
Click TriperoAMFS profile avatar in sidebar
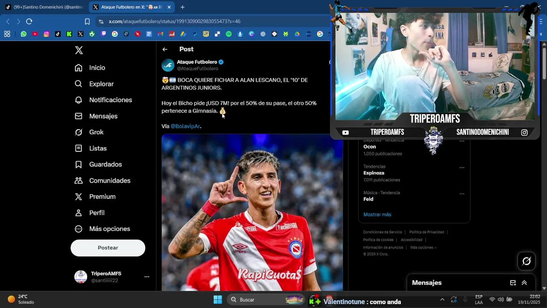coord(81,277)
